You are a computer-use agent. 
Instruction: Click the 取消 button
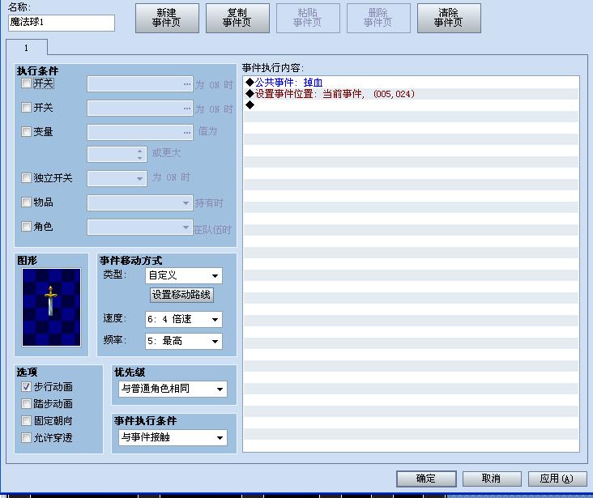492,479
